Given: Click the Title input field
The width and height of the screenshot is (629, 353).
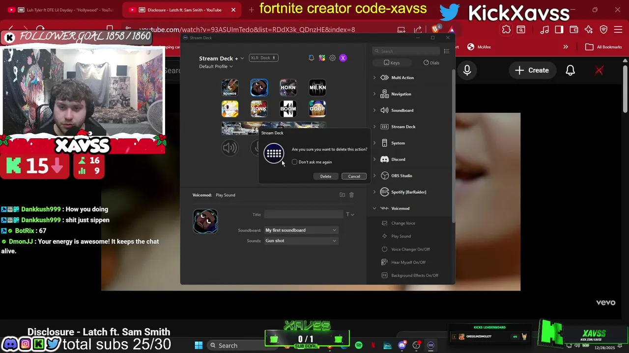Looking at the screenshot, I should click(x=304, y=214).
